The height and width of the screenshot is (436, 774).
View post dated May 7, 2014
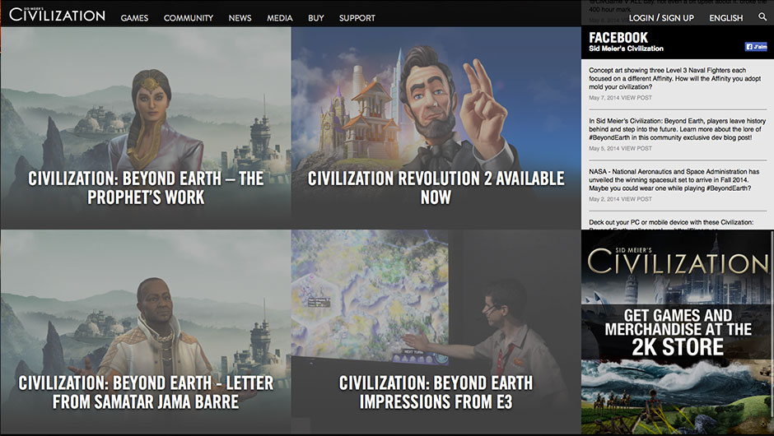636,98
